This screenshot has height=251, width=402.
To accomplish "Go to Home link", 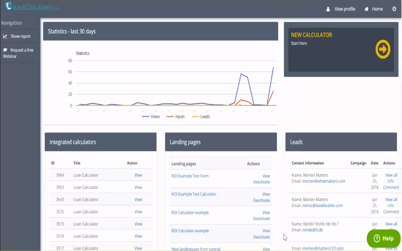I will (x=377, y=9).
